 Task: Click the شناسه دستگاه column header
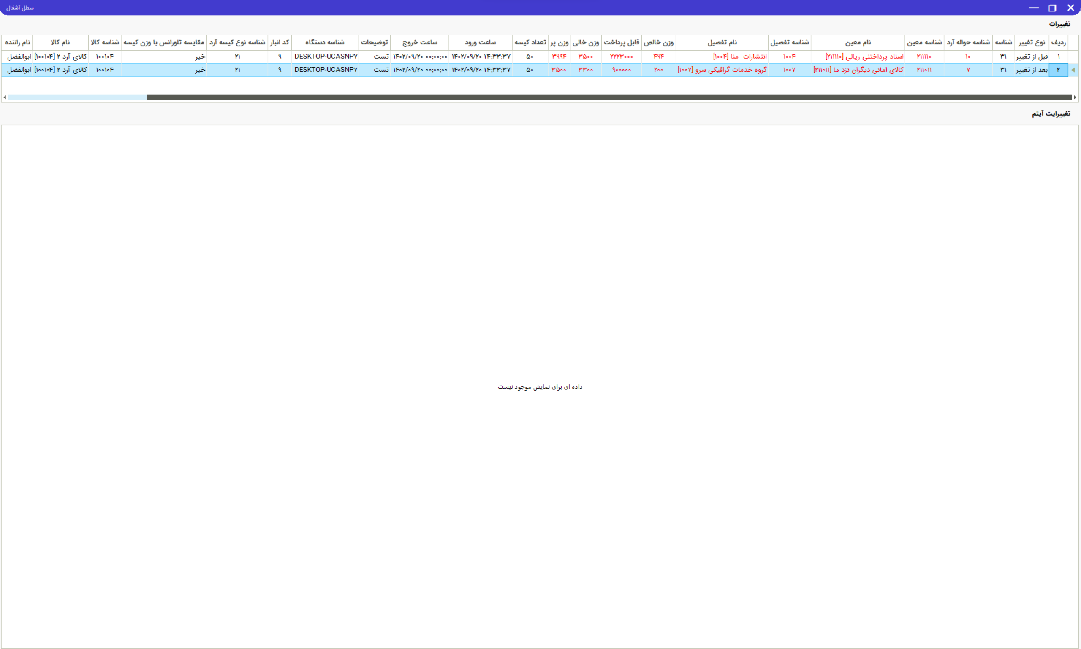pyautogui.click(x=324, y=42)
